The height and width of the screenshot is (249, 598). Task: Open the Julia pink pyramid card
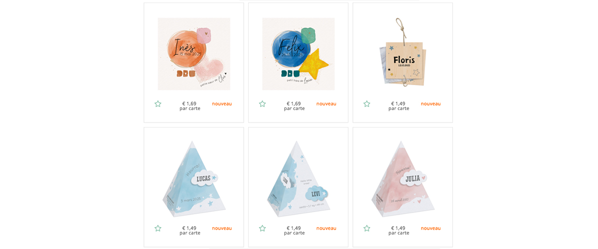point(403,178)
